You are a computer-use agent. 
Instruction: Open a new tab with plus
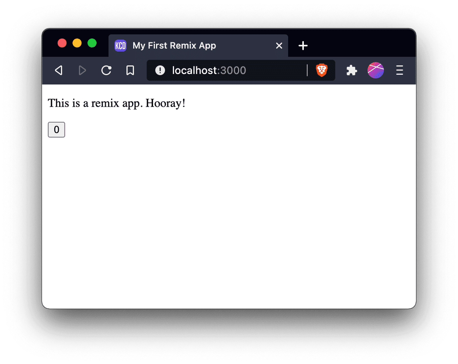pos(303,46)
